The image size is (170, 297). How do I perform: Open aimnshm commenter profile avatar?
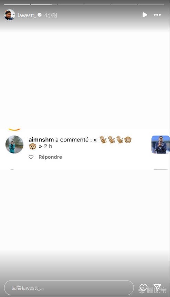click(x=14, y=144)
